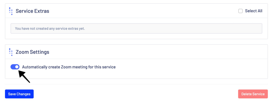Disable automatic Zoom meeting creation switch
The image size is (271, 101).
point(15,67)
